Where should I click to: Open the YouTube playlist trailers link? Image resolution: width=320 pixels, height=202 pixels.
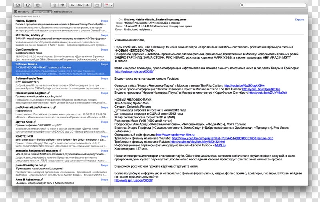pos(222,138)
